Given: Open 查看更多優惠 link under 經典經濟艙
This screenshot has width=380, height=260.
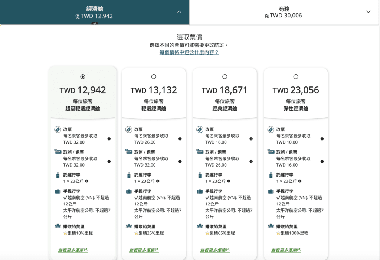Looking at the screenshot, I should [215, 250].
